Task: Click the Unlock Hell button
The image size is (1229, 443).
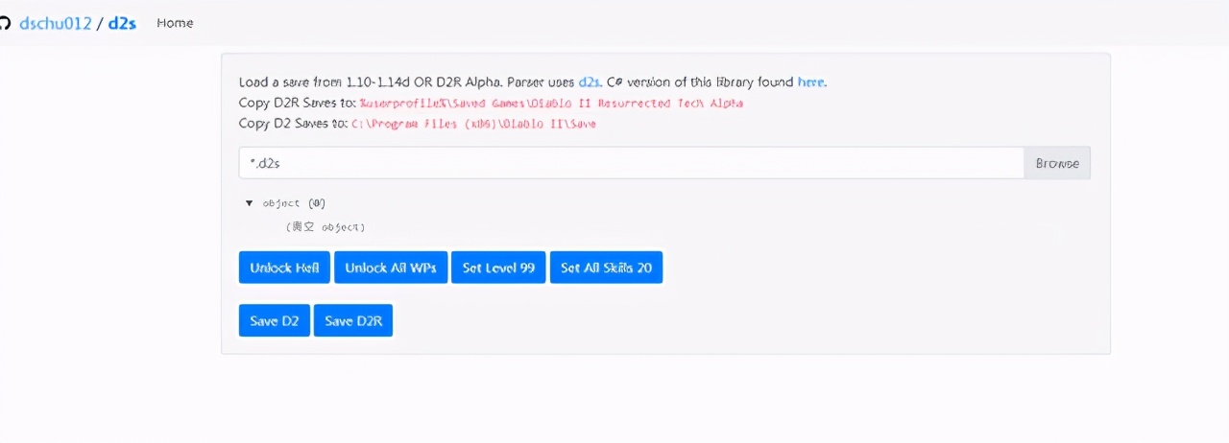Action: (x=284, y=268)
